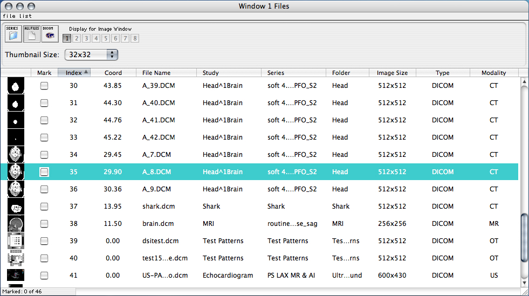Tick the Mark checkbox for shark.dcm
Viewport: 529px width, 296px height.
pos(44,206)
